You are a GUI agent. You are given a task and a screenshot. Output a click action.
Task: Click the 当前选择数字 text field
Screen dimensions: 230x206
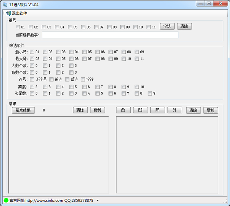click(x=110, y=35)
